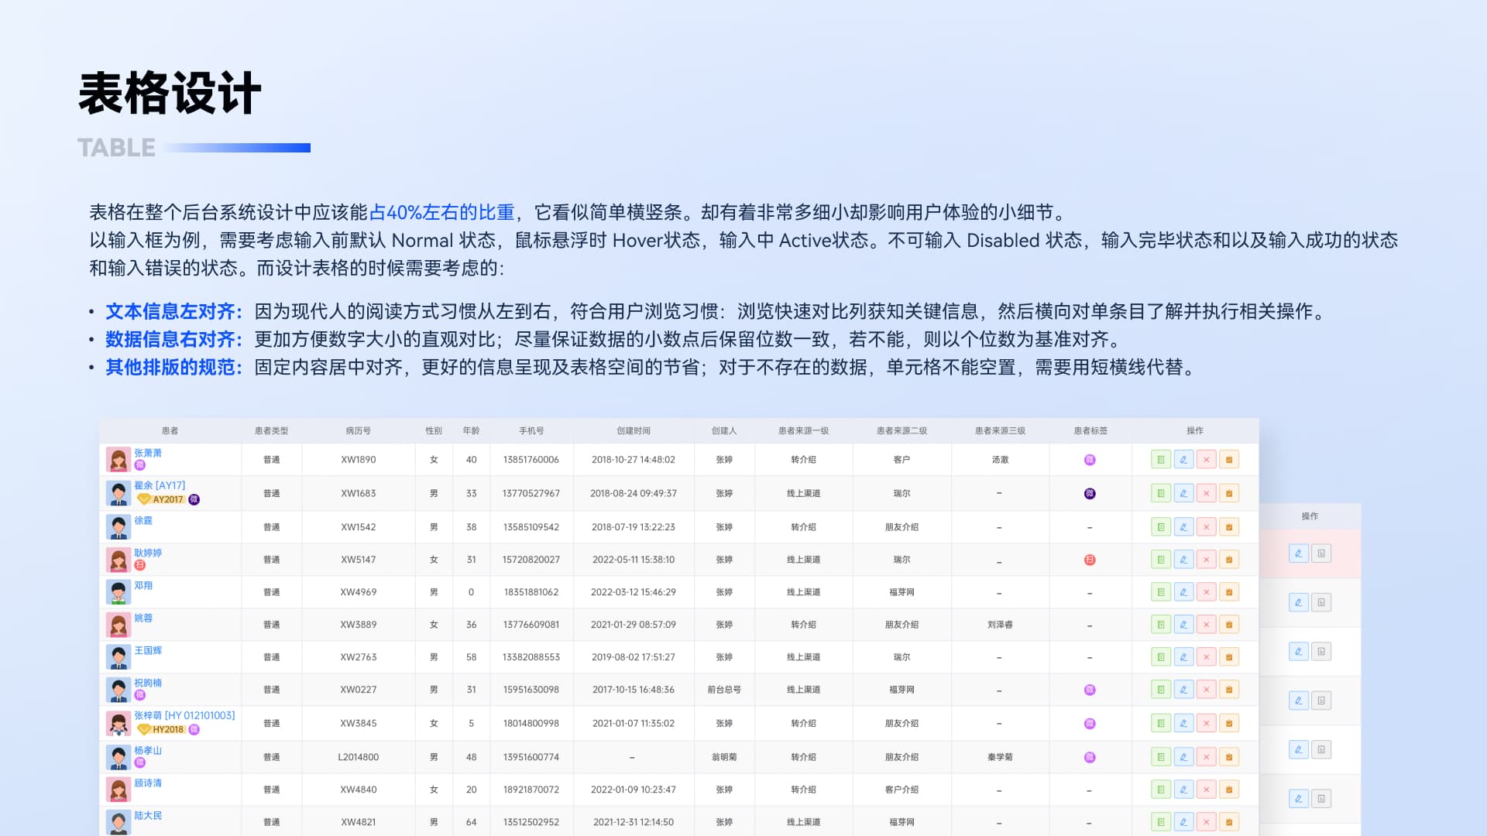Click orange clipboard icon for 杨孝山's row
1487x836 pixels.
(x=1228, y=757)
